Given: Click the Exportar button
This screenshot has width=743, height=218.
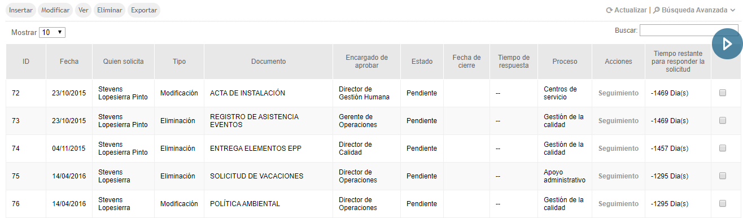Looking at the screenshot, I should pos(144,10).
